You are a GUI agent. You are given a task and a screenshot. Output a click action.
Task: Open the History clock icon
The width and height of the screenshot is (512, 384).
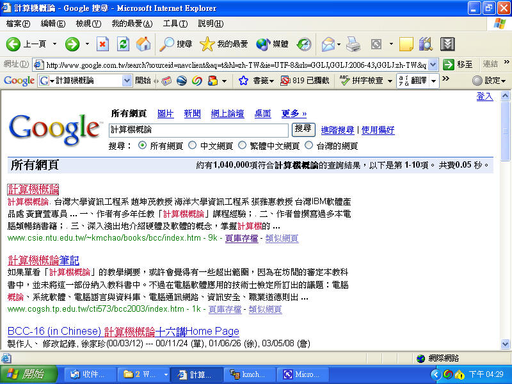point(304,44)
